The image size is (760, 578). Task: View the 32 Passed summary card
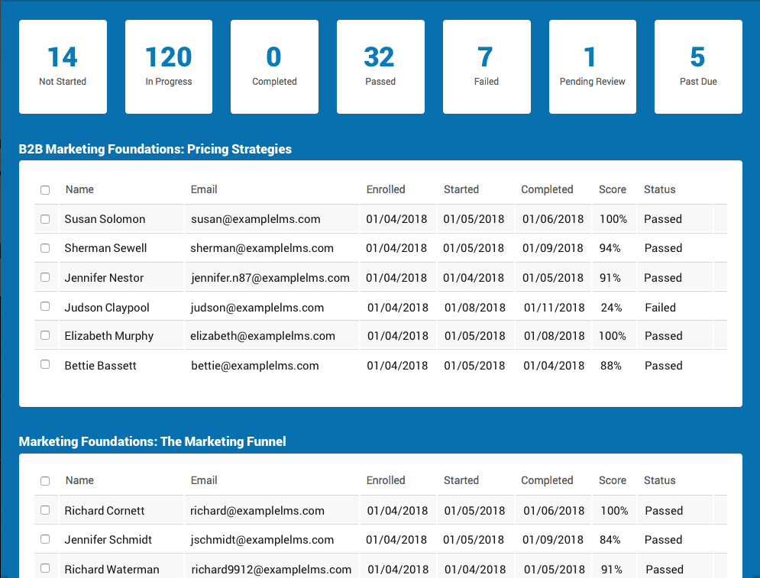click(380, 67)
